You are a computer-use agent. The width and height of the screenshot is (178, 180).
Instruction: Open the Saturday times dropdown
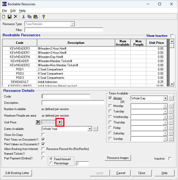point(165,133)
